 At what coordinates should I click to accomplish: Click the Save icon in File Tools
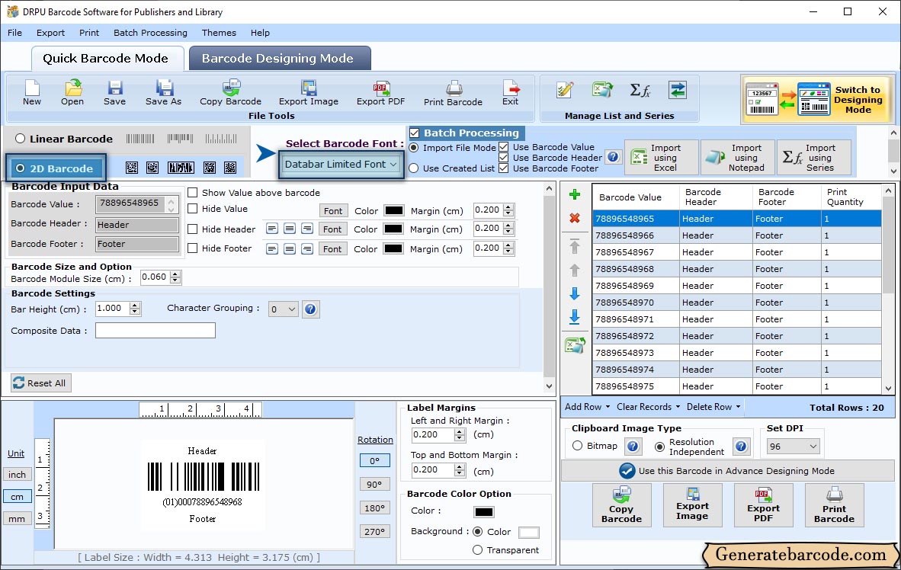[x=114, y=93]
